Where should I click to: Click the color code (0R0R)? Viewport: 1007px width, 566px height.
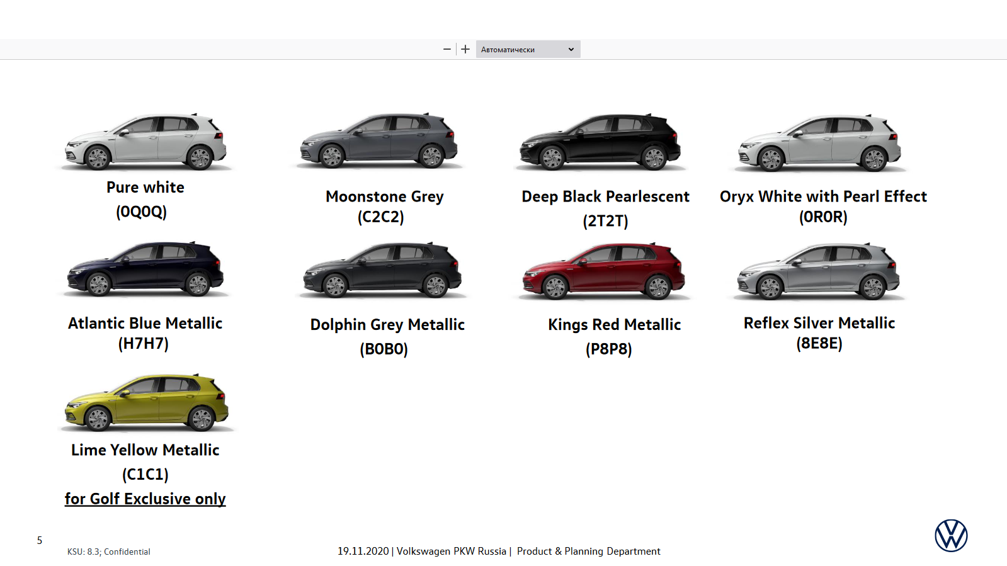[x=823, y=217]
